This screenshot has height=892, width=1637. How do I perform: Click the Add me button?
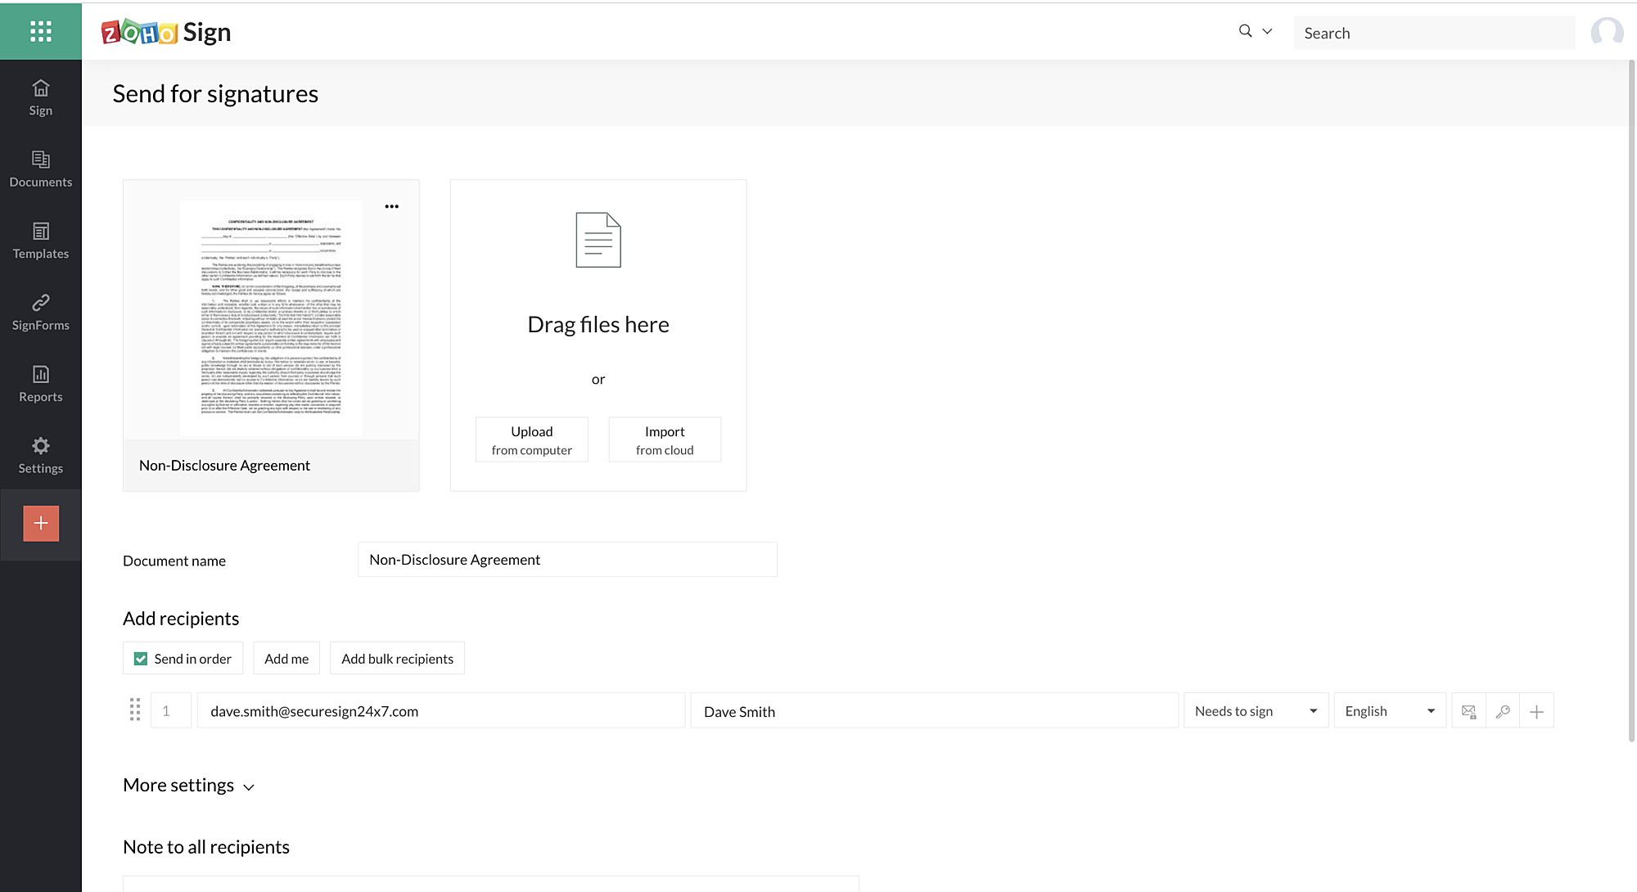coord(286,659)
